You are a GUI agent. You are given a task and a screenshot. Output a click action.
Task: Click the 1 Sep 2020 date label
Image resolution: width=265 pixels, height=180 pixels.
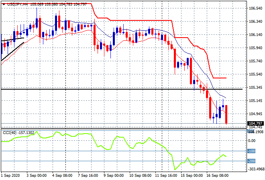coord(10,176)
